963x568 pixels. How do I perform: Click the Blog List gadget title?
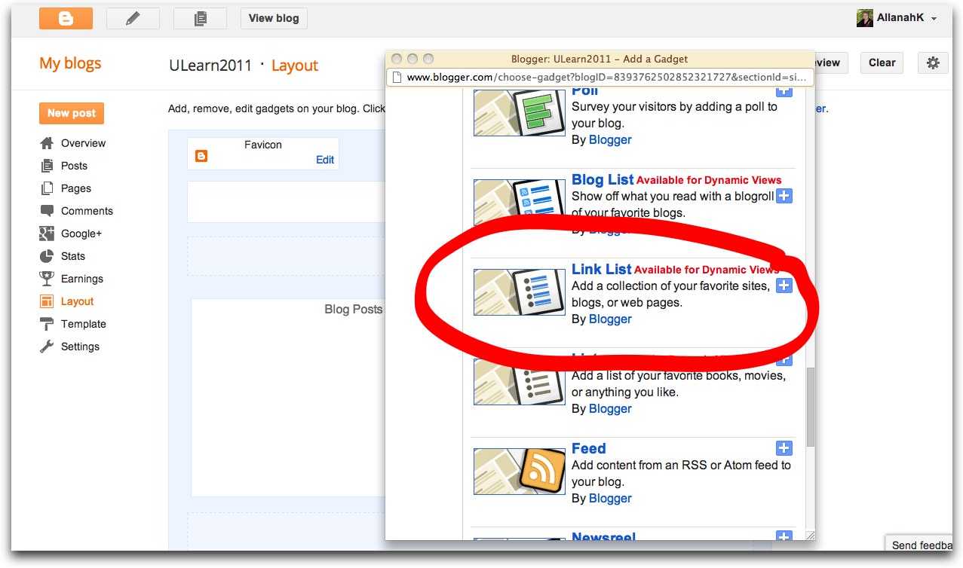[603, 179]
